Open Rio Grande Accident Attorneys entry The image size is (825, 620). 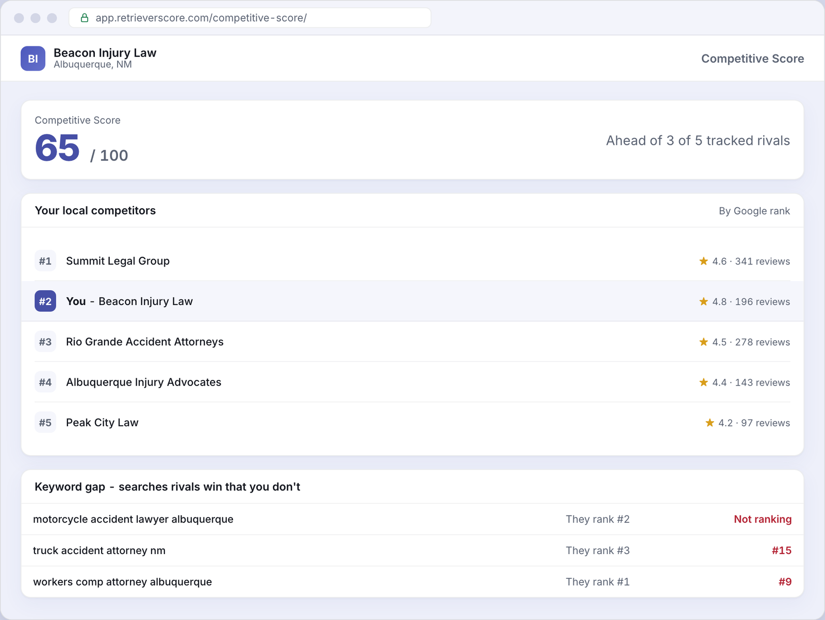click(412, 342)
